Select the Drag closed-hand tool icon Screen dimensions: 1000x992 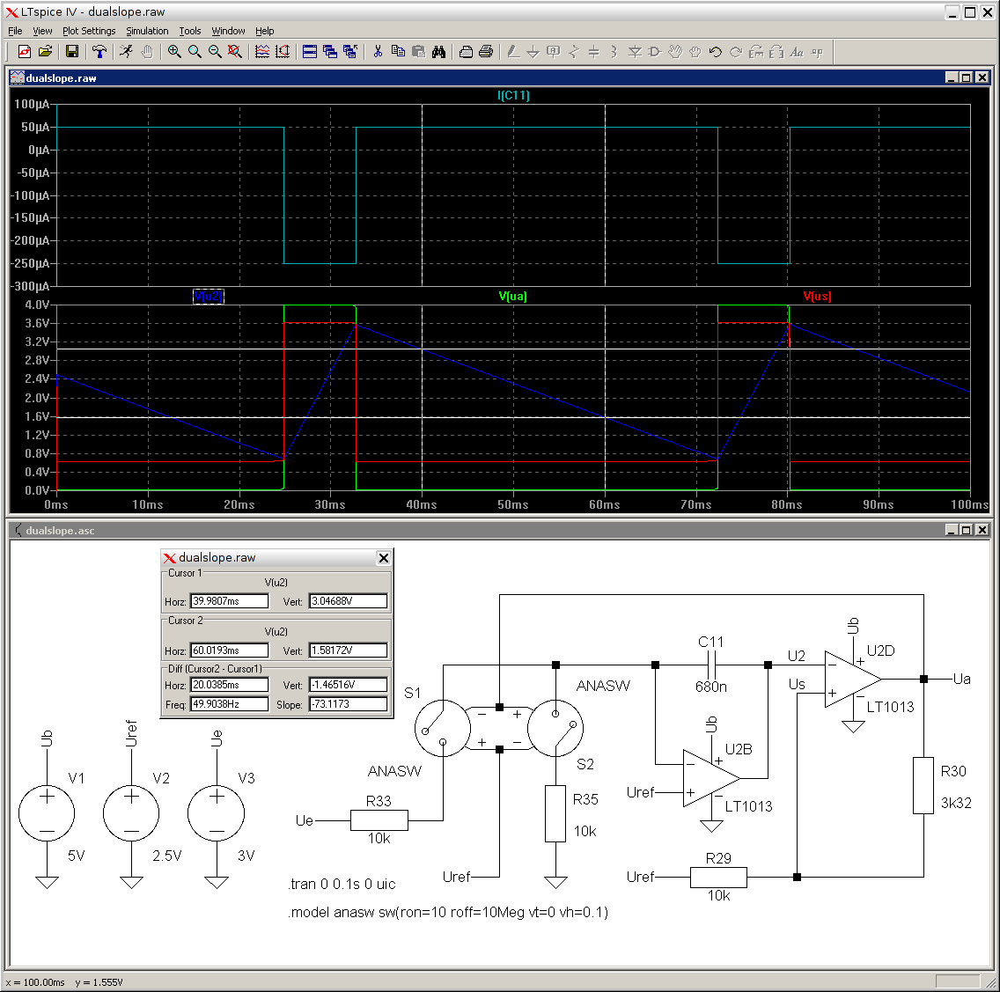695,52
